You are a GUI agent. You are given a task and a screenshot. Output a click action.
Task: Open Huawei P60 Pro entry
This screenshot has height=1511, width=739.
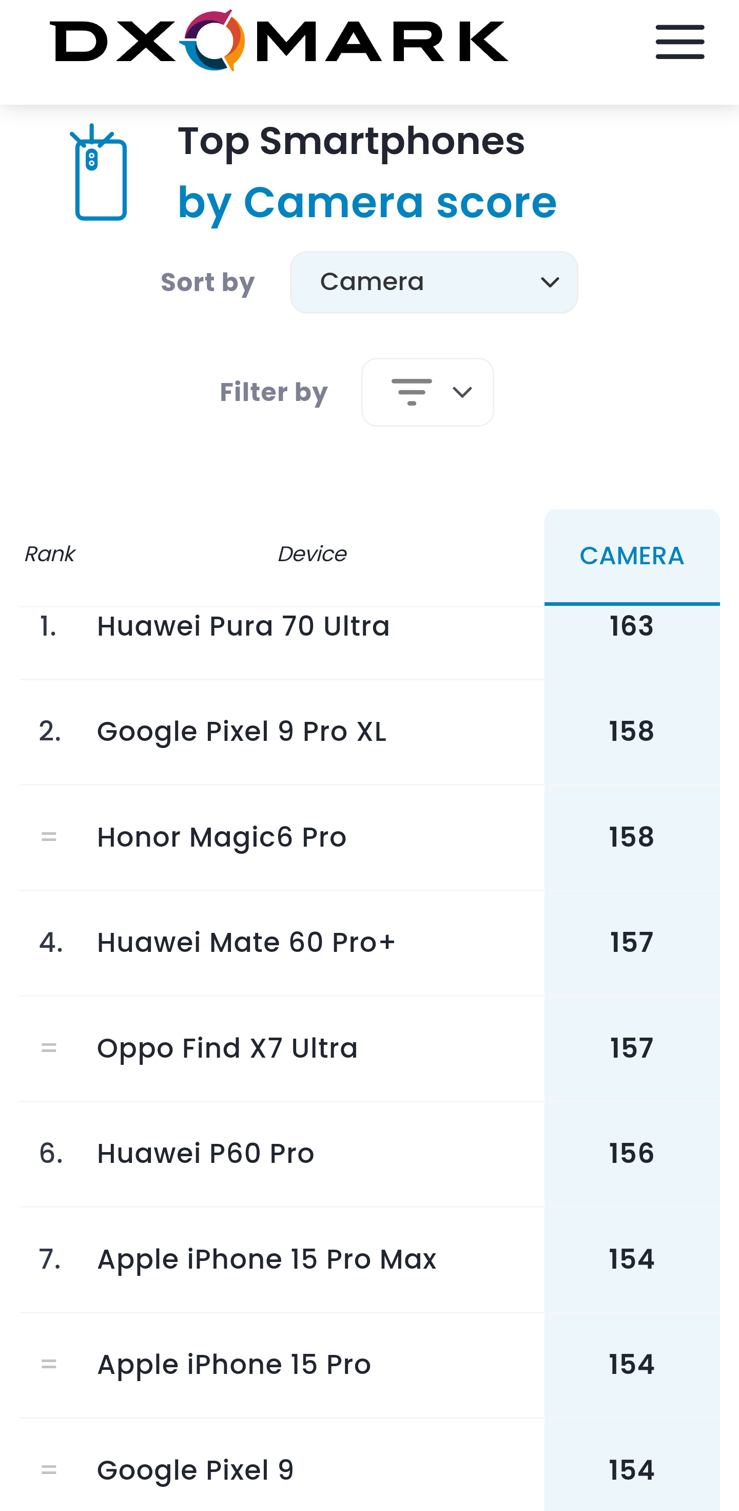206,1154
